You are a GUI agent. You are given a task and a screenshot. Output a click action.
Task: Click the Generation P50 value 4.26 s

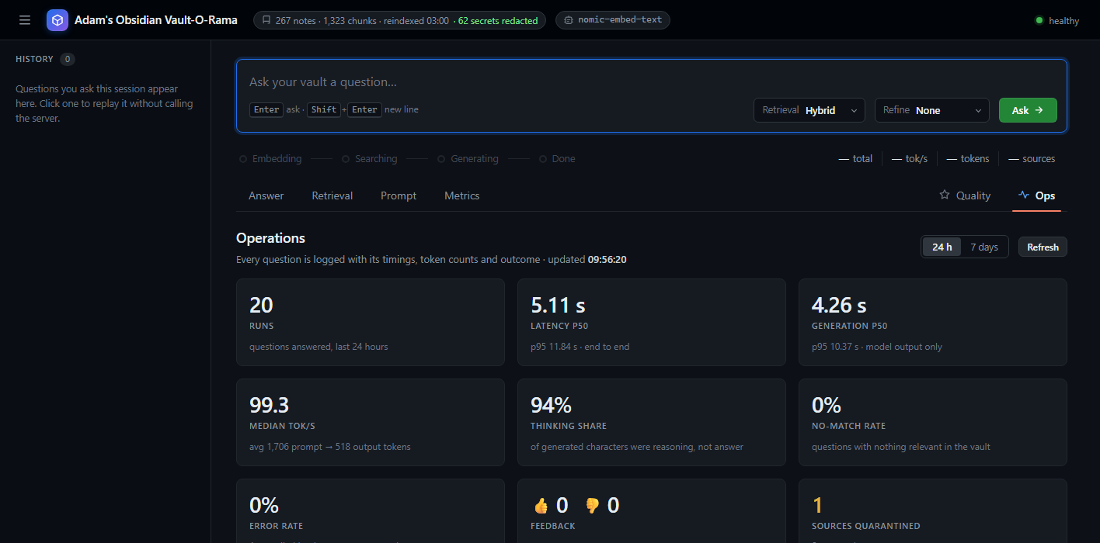[x=839, y=305]
